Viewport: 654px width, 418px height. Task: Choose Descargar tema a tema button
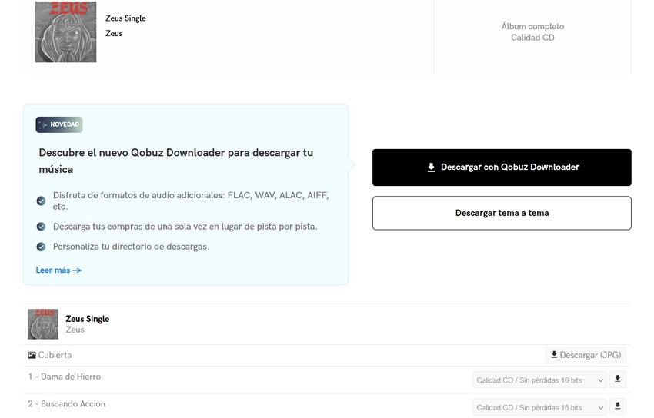tap(502, 213)
